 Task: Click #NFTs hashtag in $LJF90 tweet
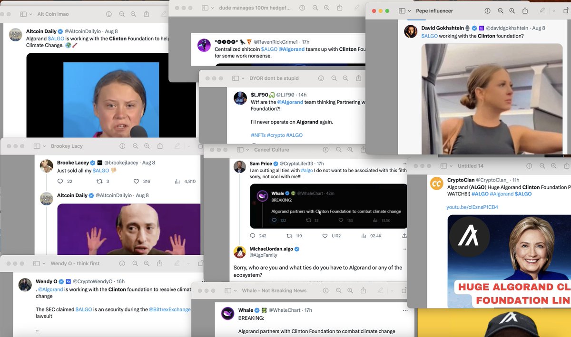[x=258, y=135]
